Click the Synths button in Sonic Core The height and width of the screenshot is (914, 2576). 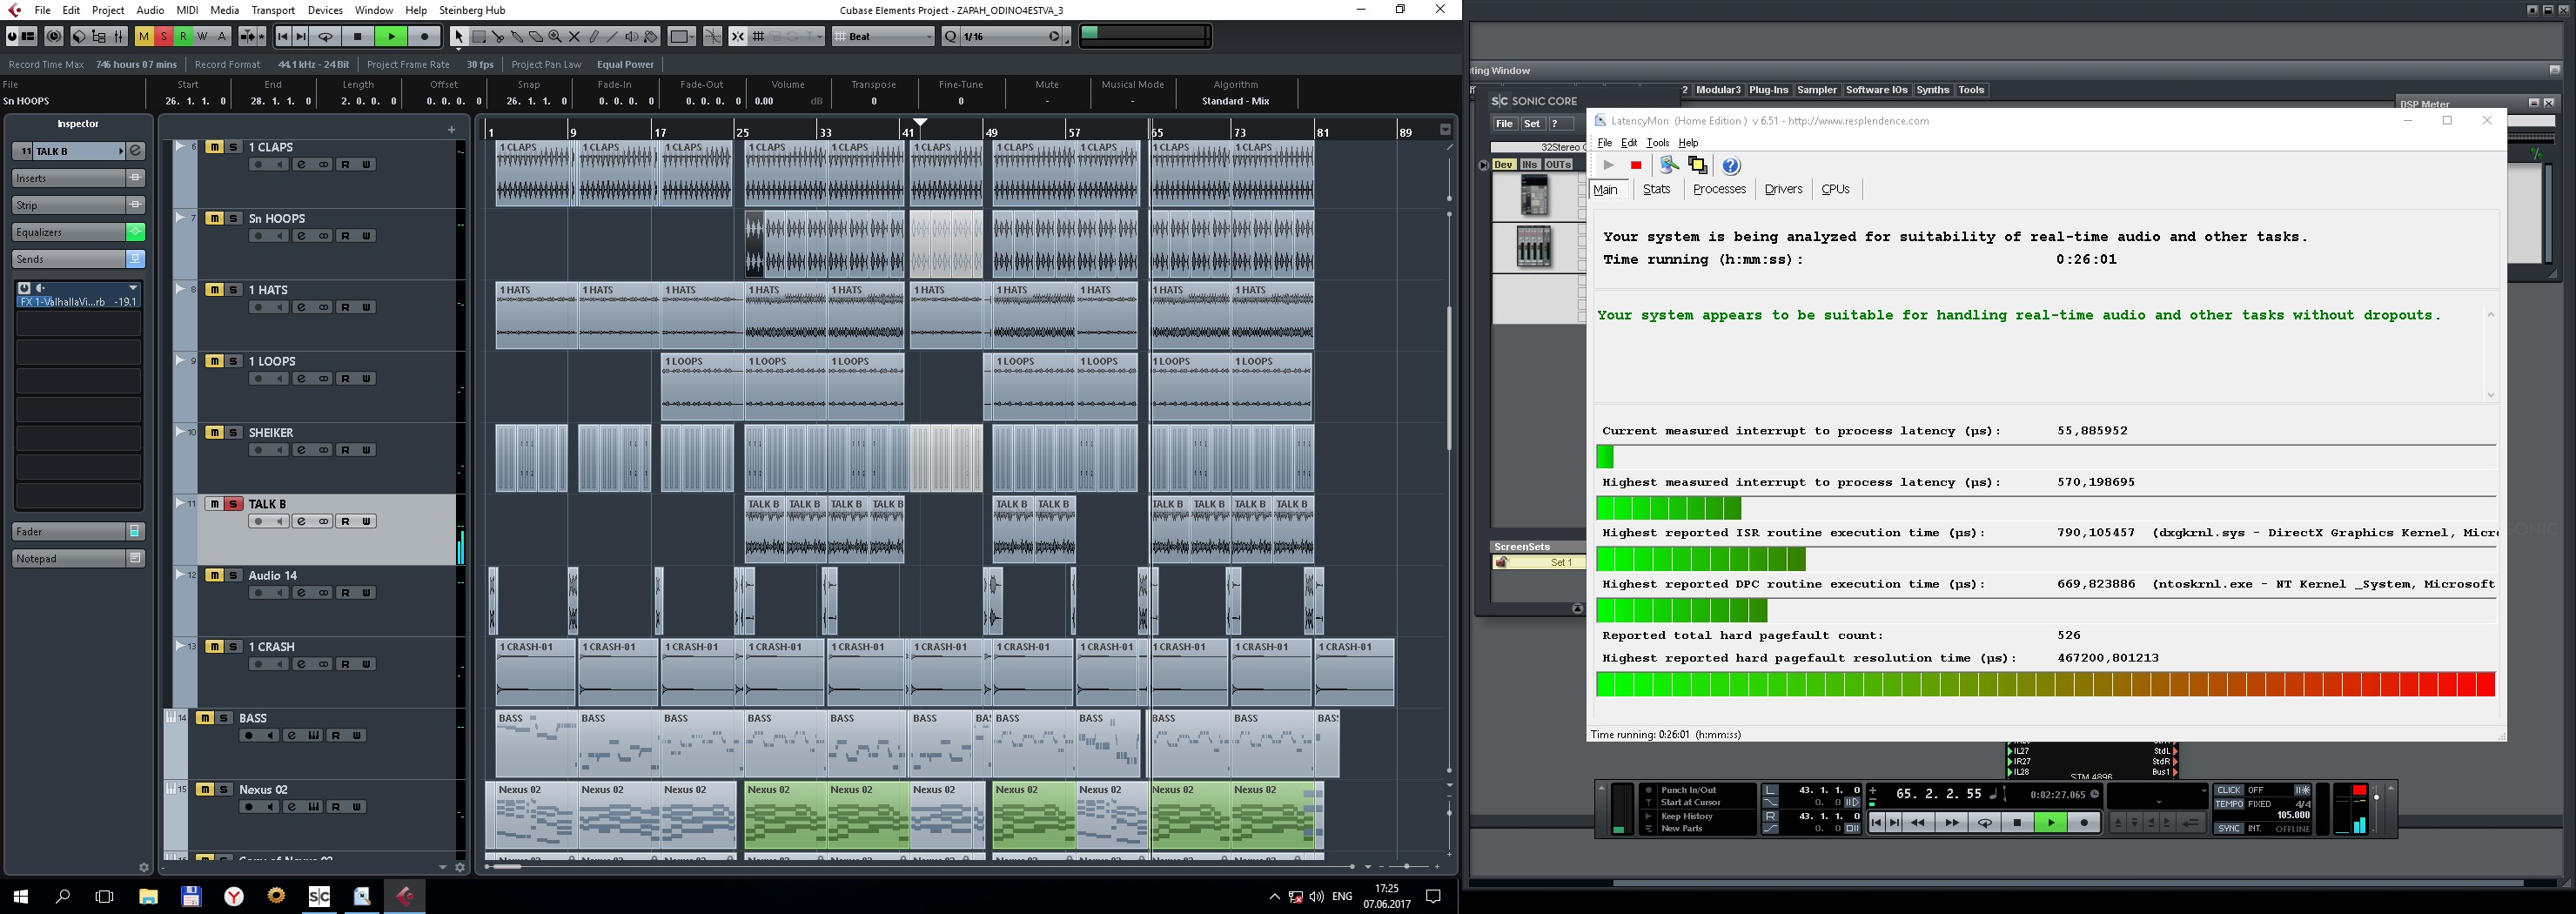1932,90
